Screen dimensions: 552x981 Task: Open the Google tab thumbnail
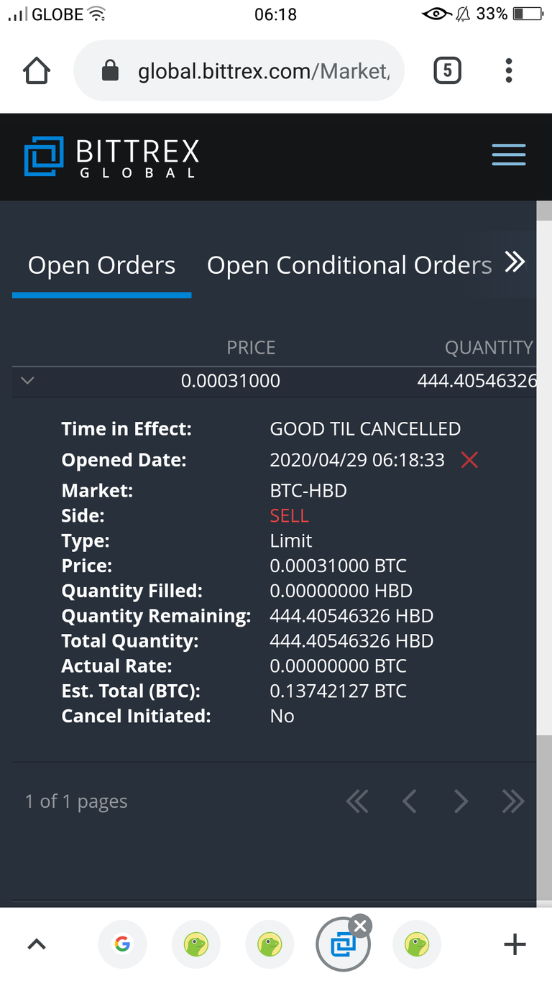pos(122,944)
